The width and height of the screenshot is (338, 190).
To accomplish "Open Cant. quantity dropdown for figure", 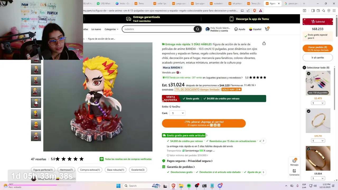I will tap(178, 113).
